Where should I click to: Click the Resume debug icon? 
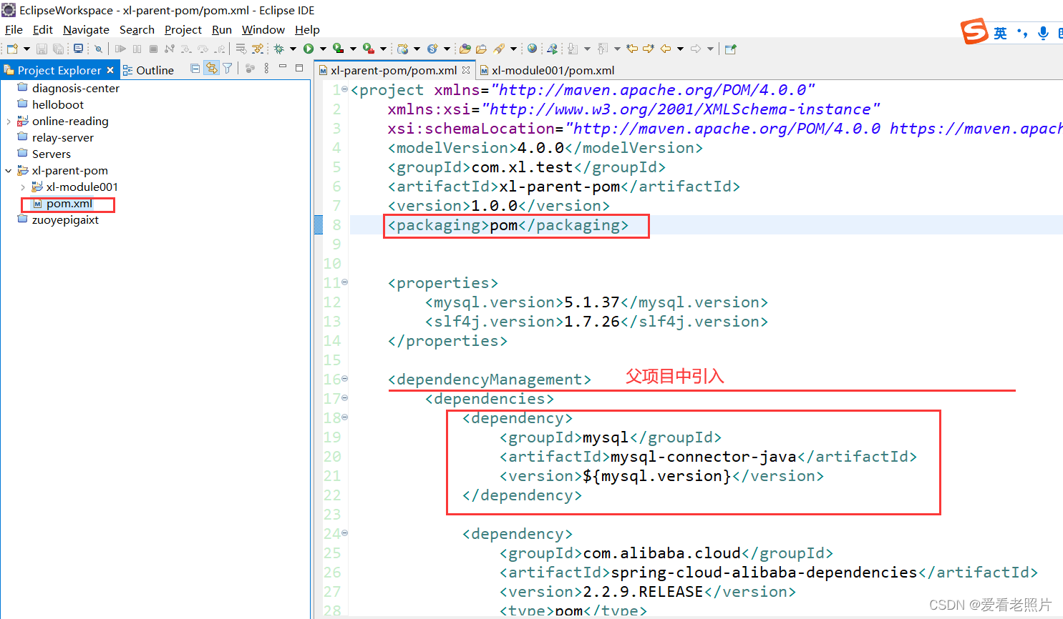point(120,49)
